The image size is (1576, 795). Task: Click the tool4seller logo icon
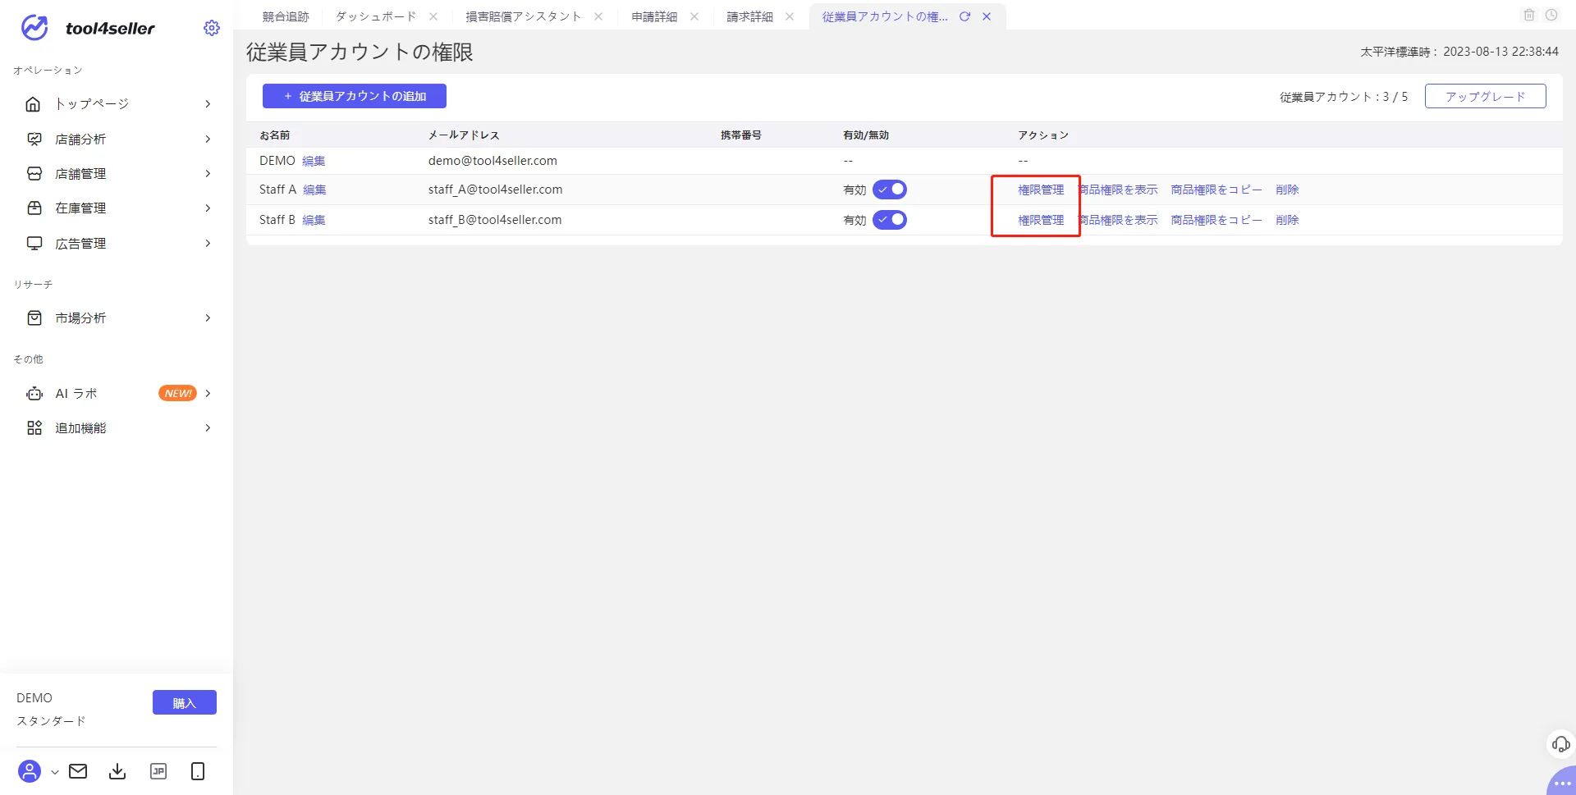click(x=34, y=28)
